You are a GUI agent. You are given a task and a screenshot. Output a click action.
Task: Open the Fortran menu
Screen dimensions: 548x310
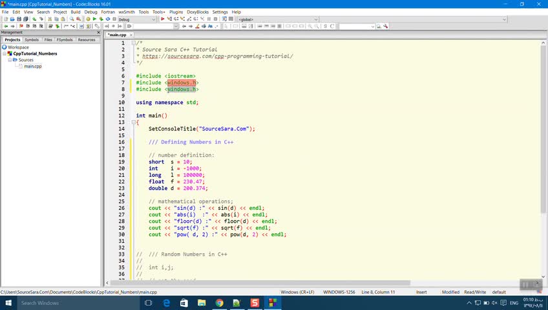(x=109, y=12)
